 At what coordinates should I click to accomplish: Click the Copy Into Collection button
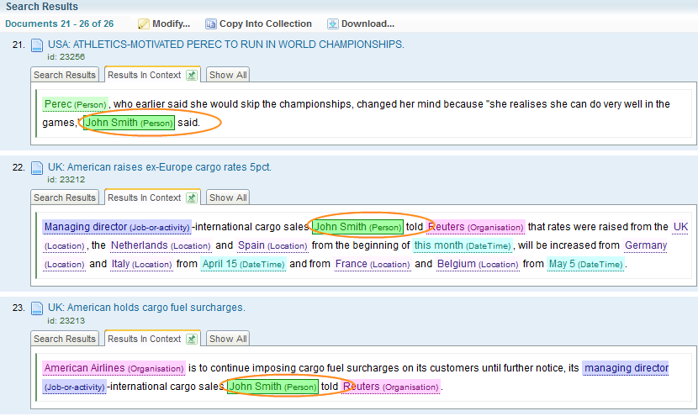[x=265, y=24]
